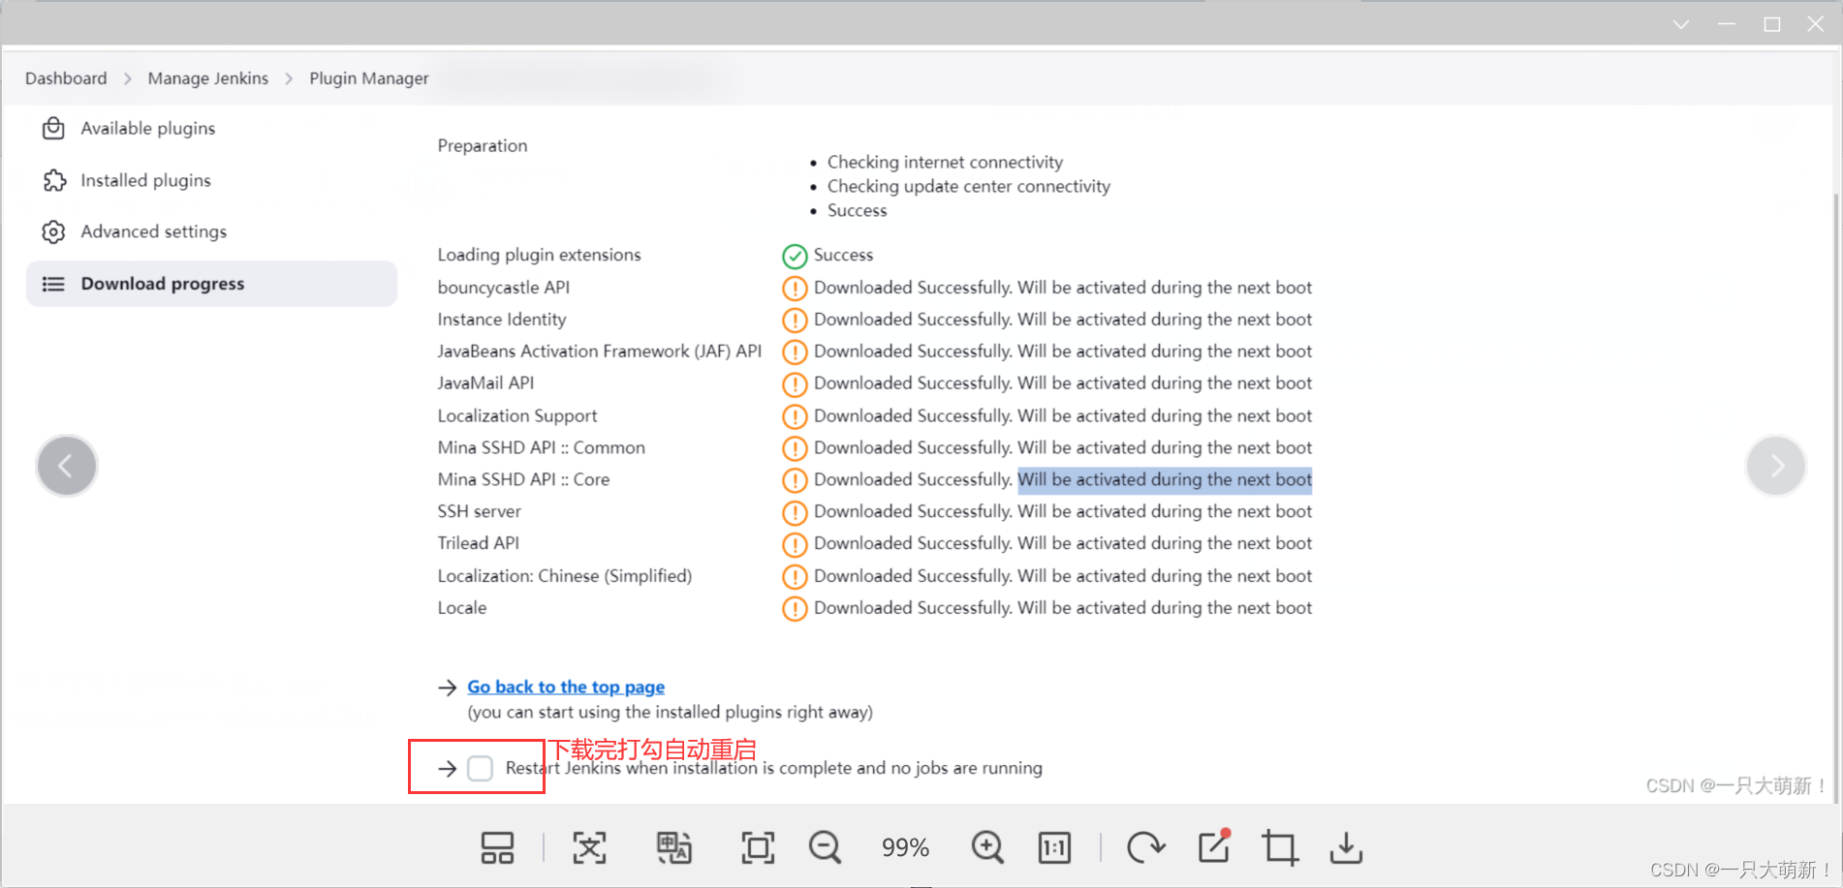
Task: Click warning icon beside Trilead API status
Action: pos(795,544)
